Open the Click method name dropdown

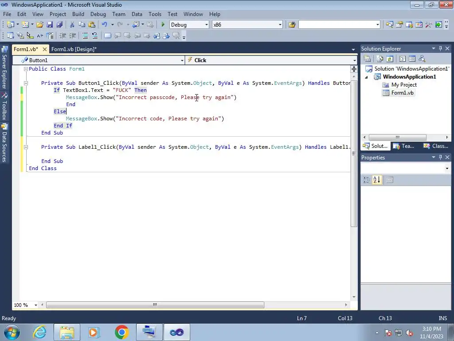click(354, 60)
